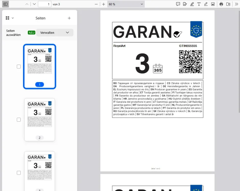The height and width of the screenshot is (191, 240).
Task: Zoom out with the minus icon
Action: click(x=96, y=4)
